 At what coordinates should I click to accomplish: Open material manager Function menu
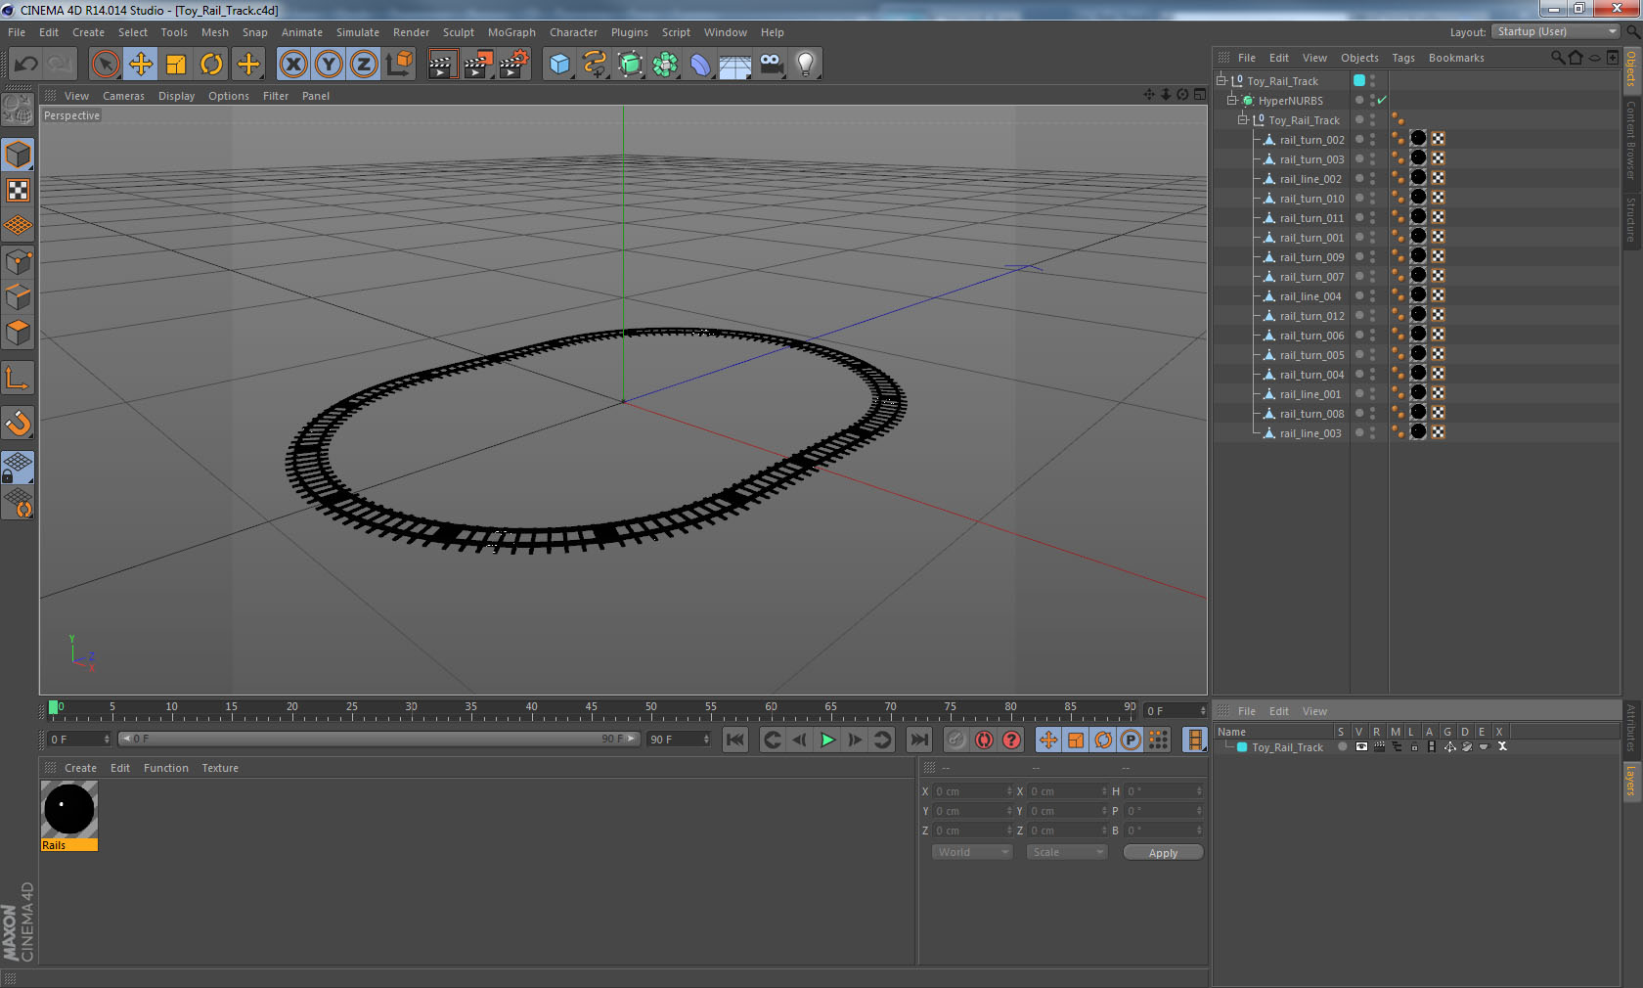coord(166,768)
